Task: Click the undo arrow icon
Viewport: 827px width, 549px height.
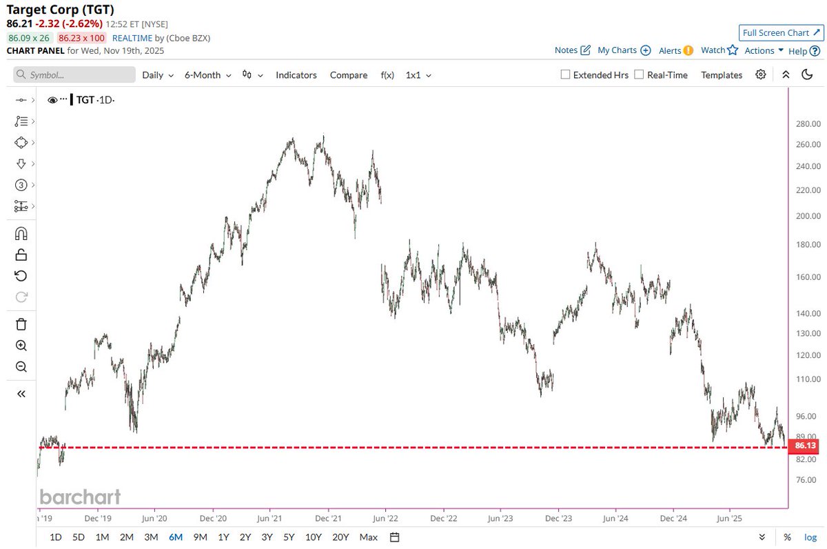Action: [21, 276]
